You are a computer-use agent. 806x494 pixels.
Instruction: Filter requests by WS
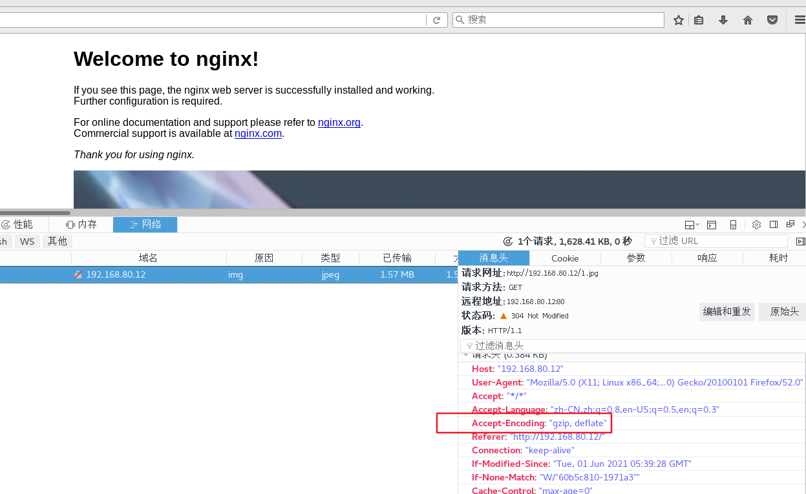[27, 242]
